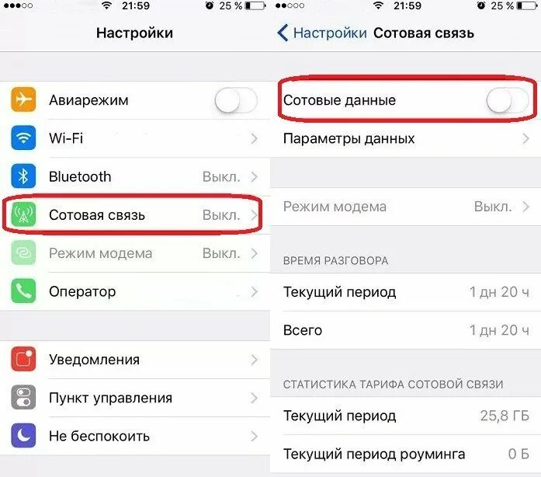This screenshot has height=477, width=541.
Task: Tap the Bluetooth icon in settings list
Action: pos(23,176)
